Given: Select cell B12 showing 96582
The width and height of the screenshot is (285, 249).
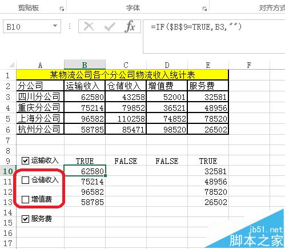Looking at the screenshot, I should point(85,192).
